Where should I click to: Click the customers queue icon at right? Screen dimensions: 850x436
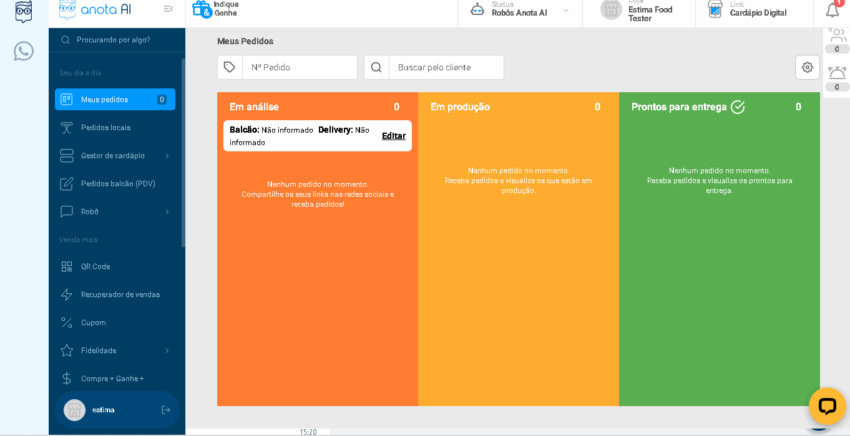pyautogui.click(x=837, y=36)
